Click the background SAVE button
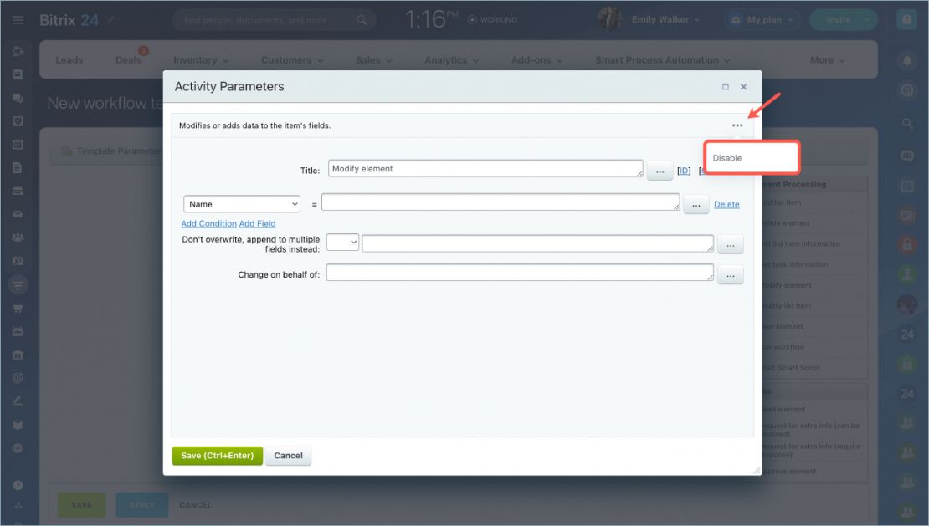This screenshot has width=929, height=526. pyautogui.click(x=82, y=505)
